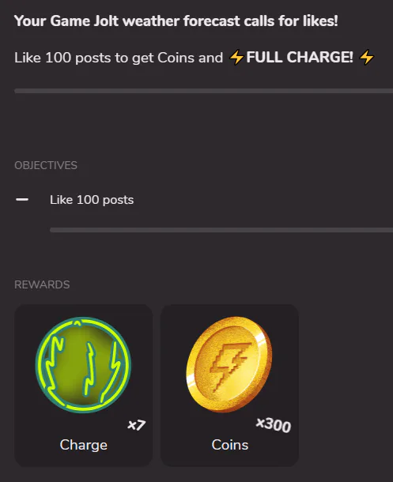Select the Like 100 posts objective text

click(92, 200)
